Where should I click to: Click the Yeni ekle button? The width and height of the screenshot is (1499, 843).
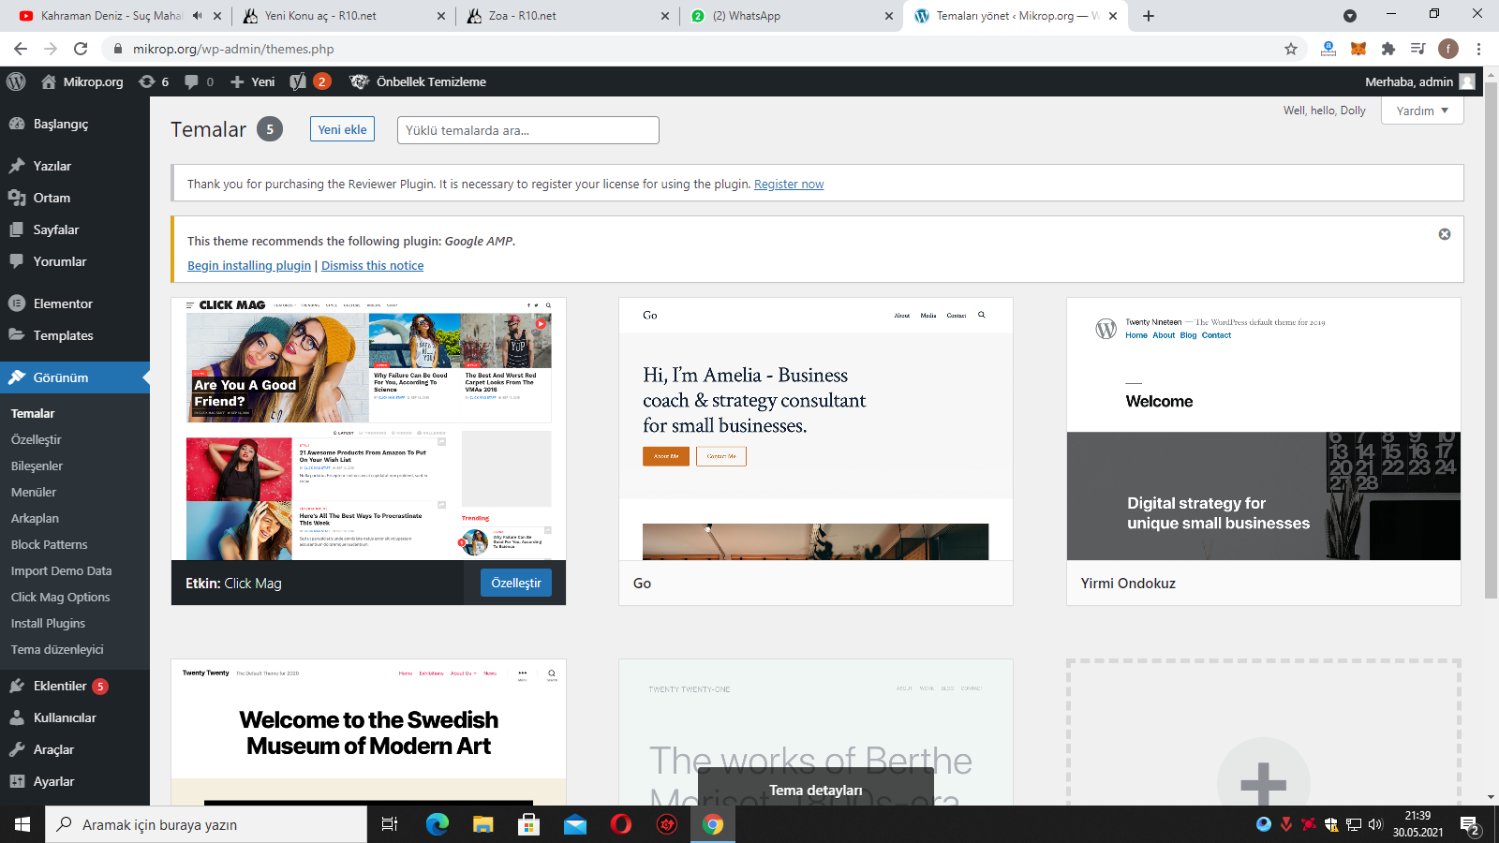coord(342,129)
